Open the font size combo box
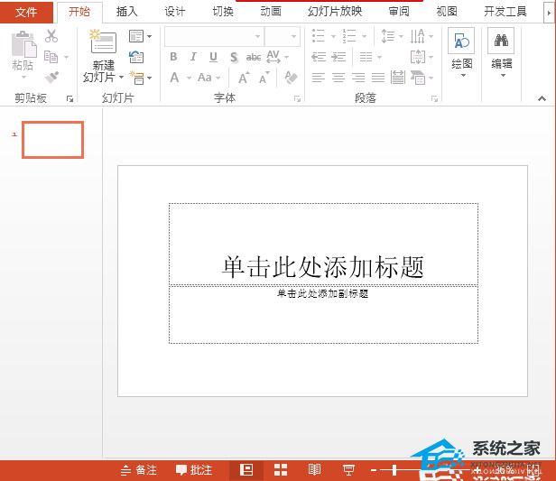 point(283,36)
